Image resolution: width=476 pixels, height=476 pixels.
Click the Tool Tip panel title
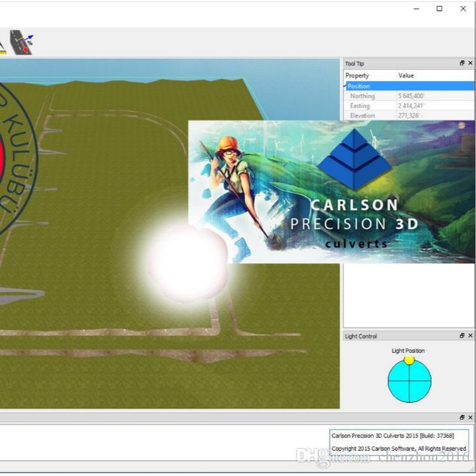[354, 63]
